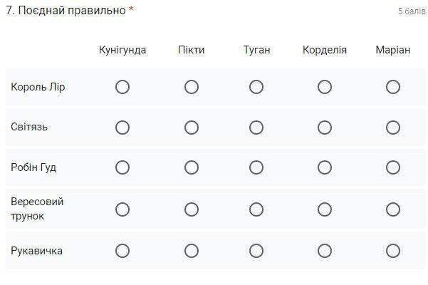The width and height of the screenshot is (428, 285).
Task: Choose Корделія in the Рукавичка row
Action: pos(325,251)
